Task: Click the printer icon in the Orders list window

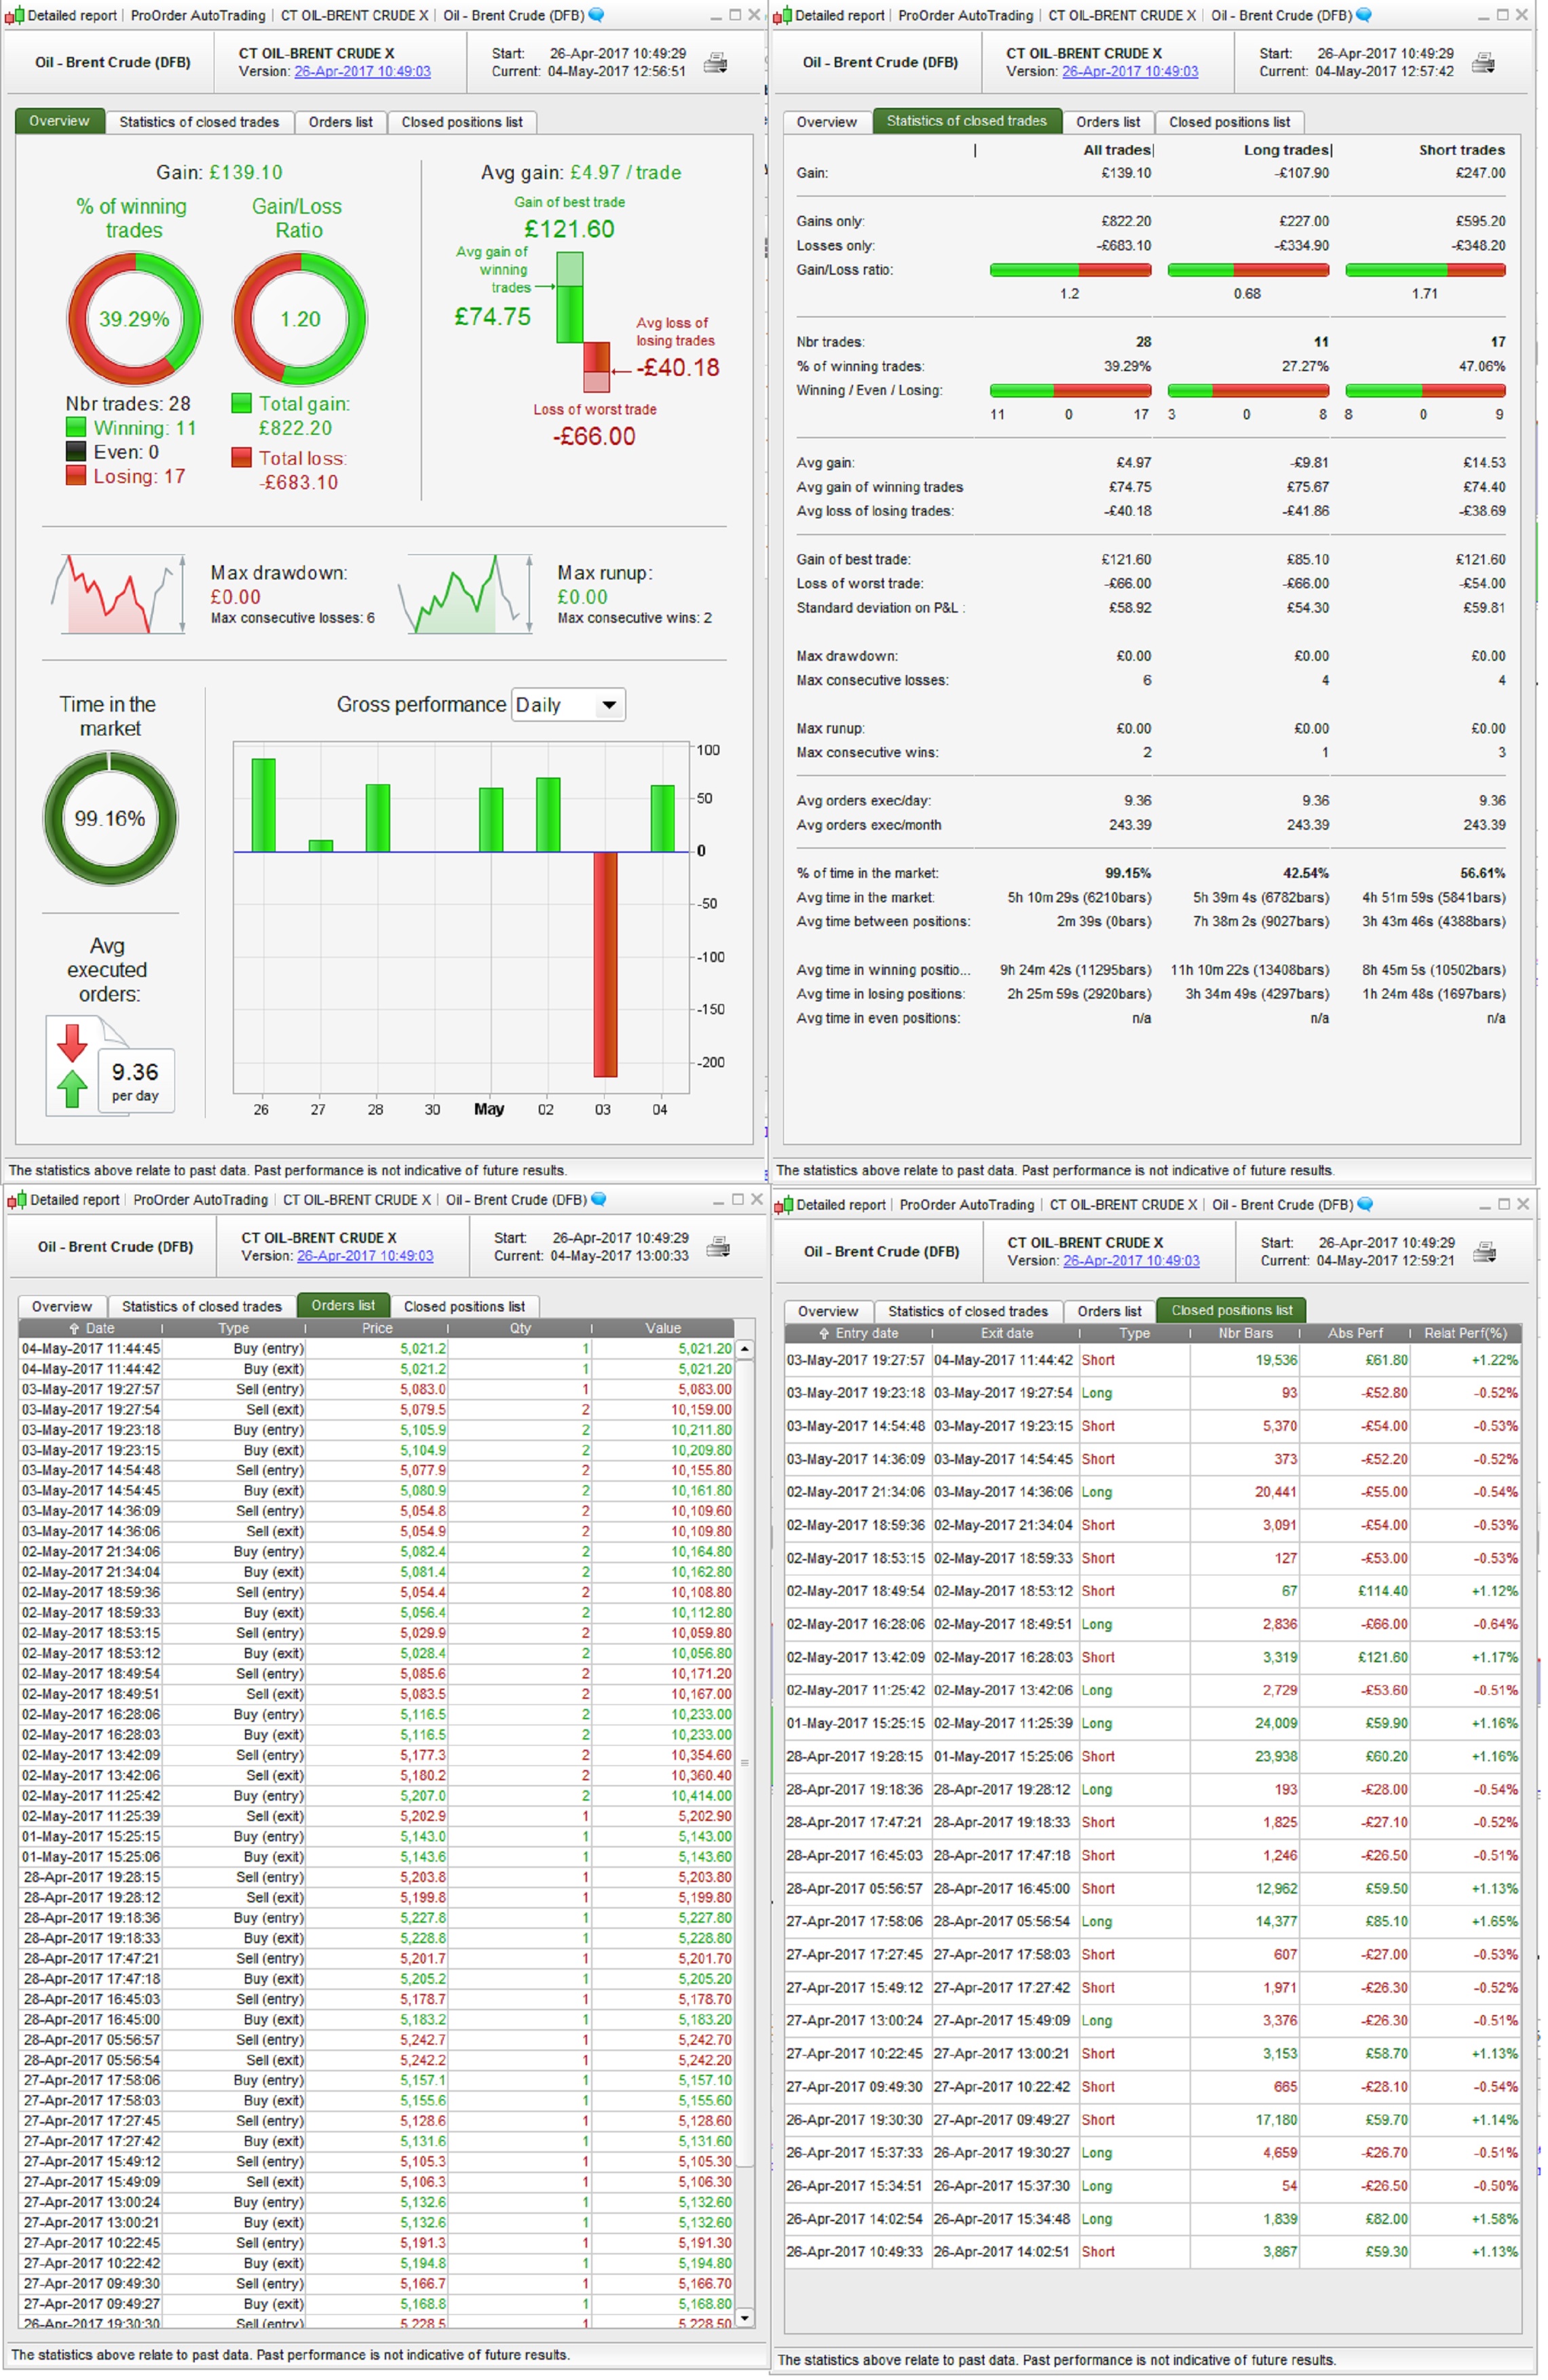Action: coord(717,1247)
